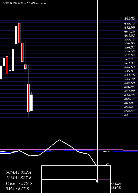
Task: Click the 384.31 price axis label
Action: click(x=129, y=47)
